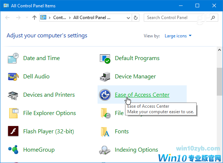
Task: Open the Default Programs icon
Action: tap(105, 59)
